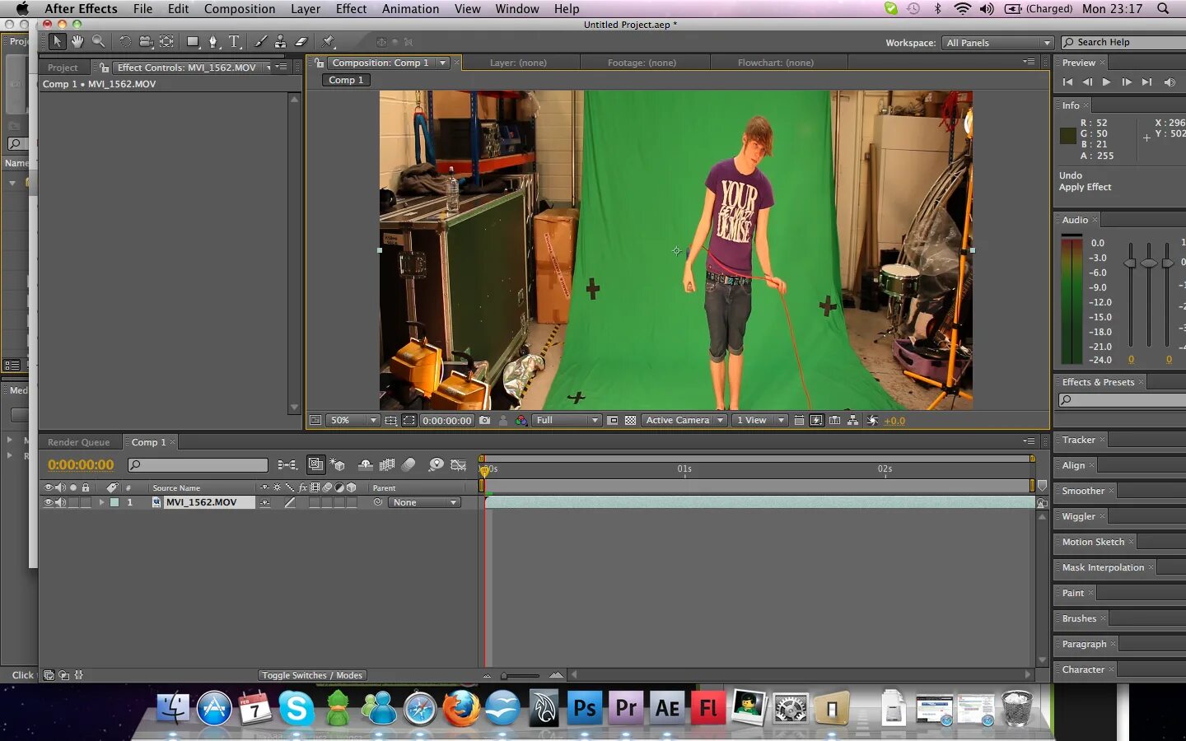Select the Horizontal Type tool
This screenshot has height=741, width=1186.
pos(234,41)
